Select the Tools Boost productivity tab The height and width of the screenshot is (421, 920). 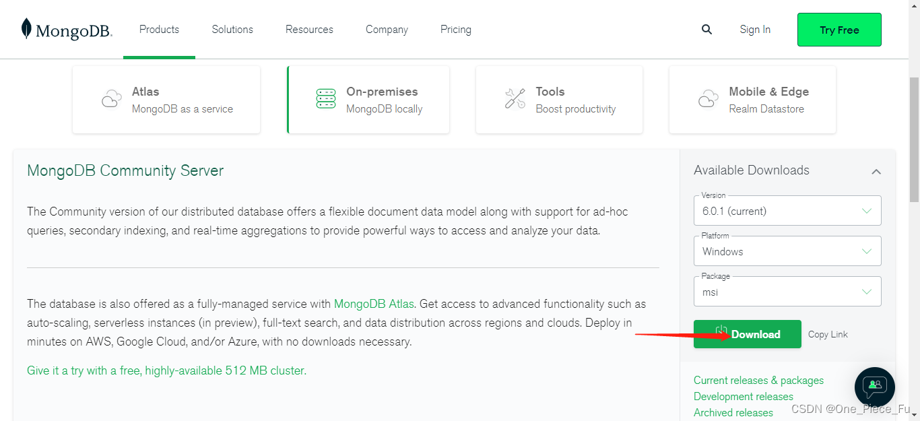(559, 100)
